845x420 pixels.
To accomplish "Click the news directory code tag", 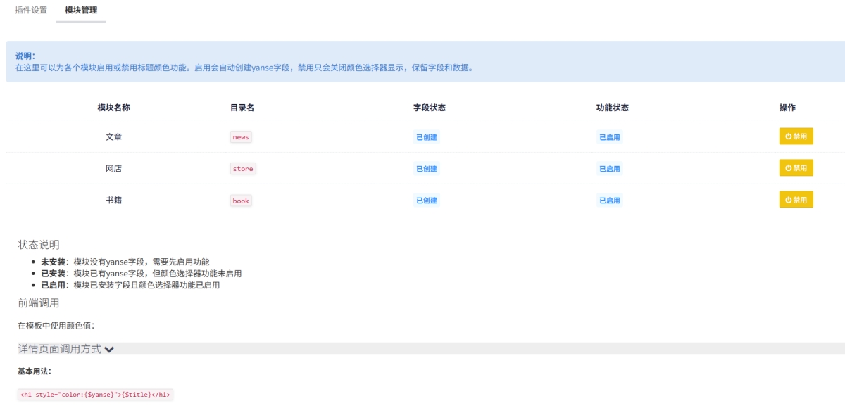I will [x=241, y=137].
